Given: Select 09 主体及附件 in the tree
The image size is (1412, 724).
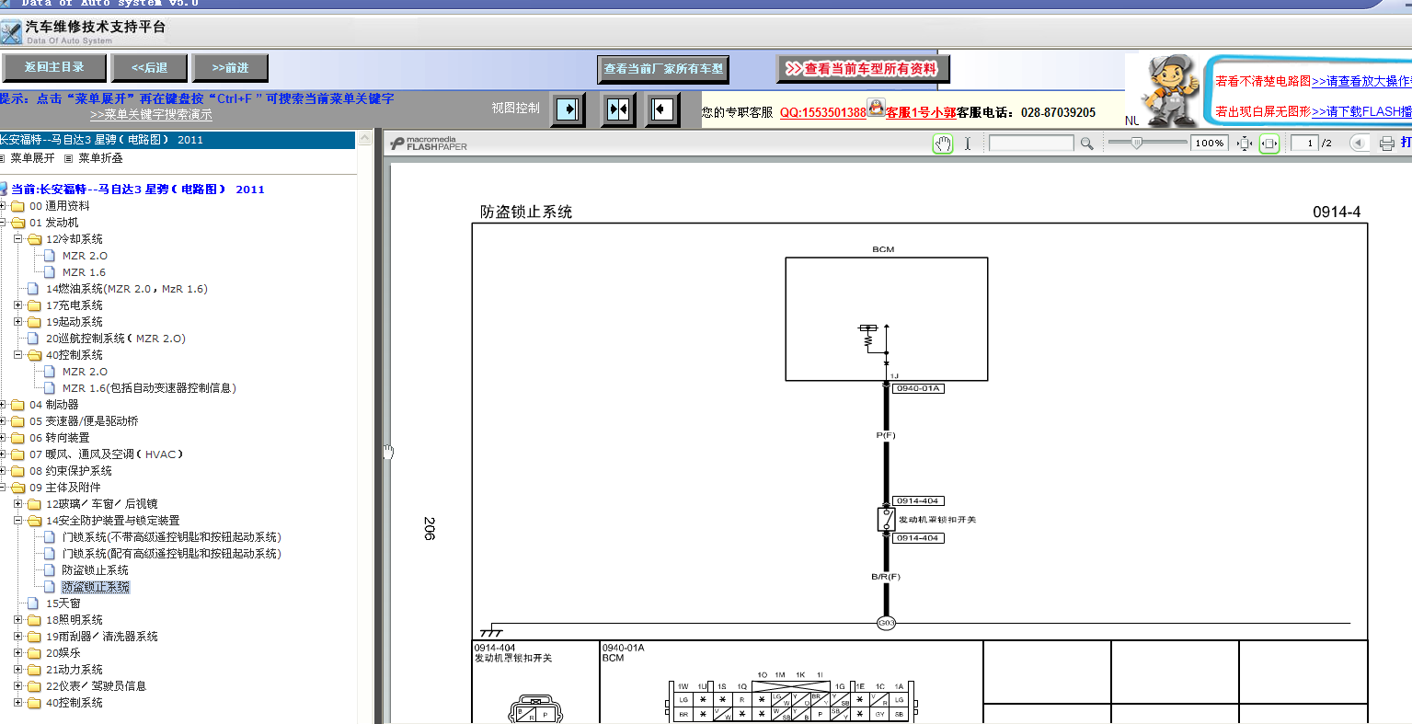Looking at the screenshot, I should tap(65, 488).
